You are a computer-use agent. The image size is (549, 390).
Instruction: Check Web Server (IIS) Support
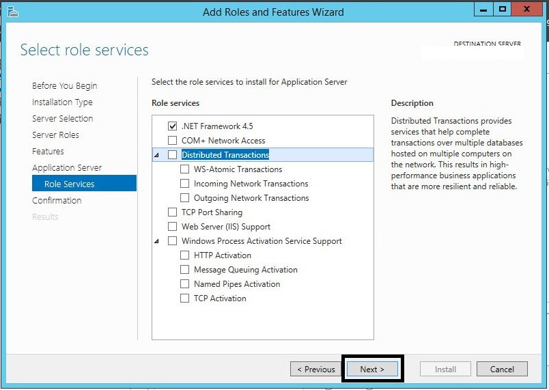coord(172,227)
